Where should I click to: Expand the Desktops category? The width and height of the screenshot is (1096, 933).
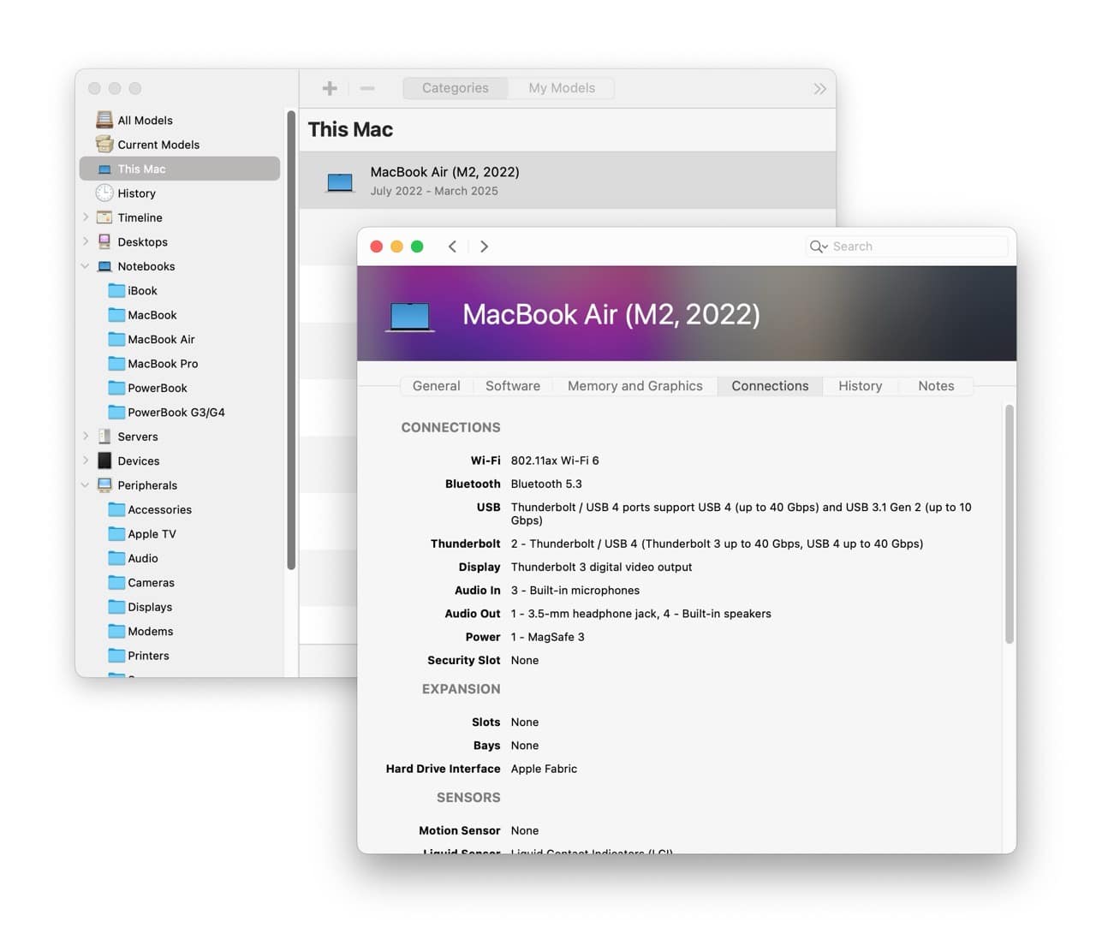click(x=86, y=241)
